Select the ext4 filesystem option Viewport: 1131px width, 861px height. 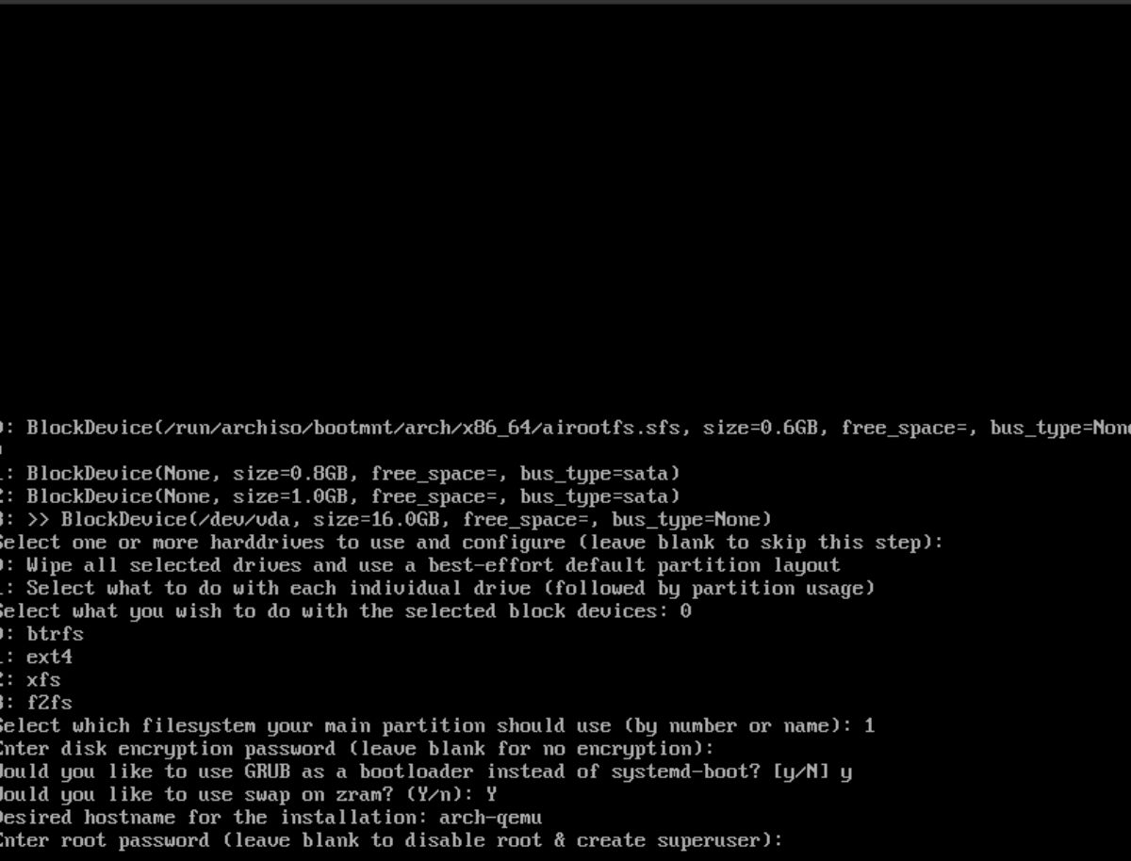point(36,658)
